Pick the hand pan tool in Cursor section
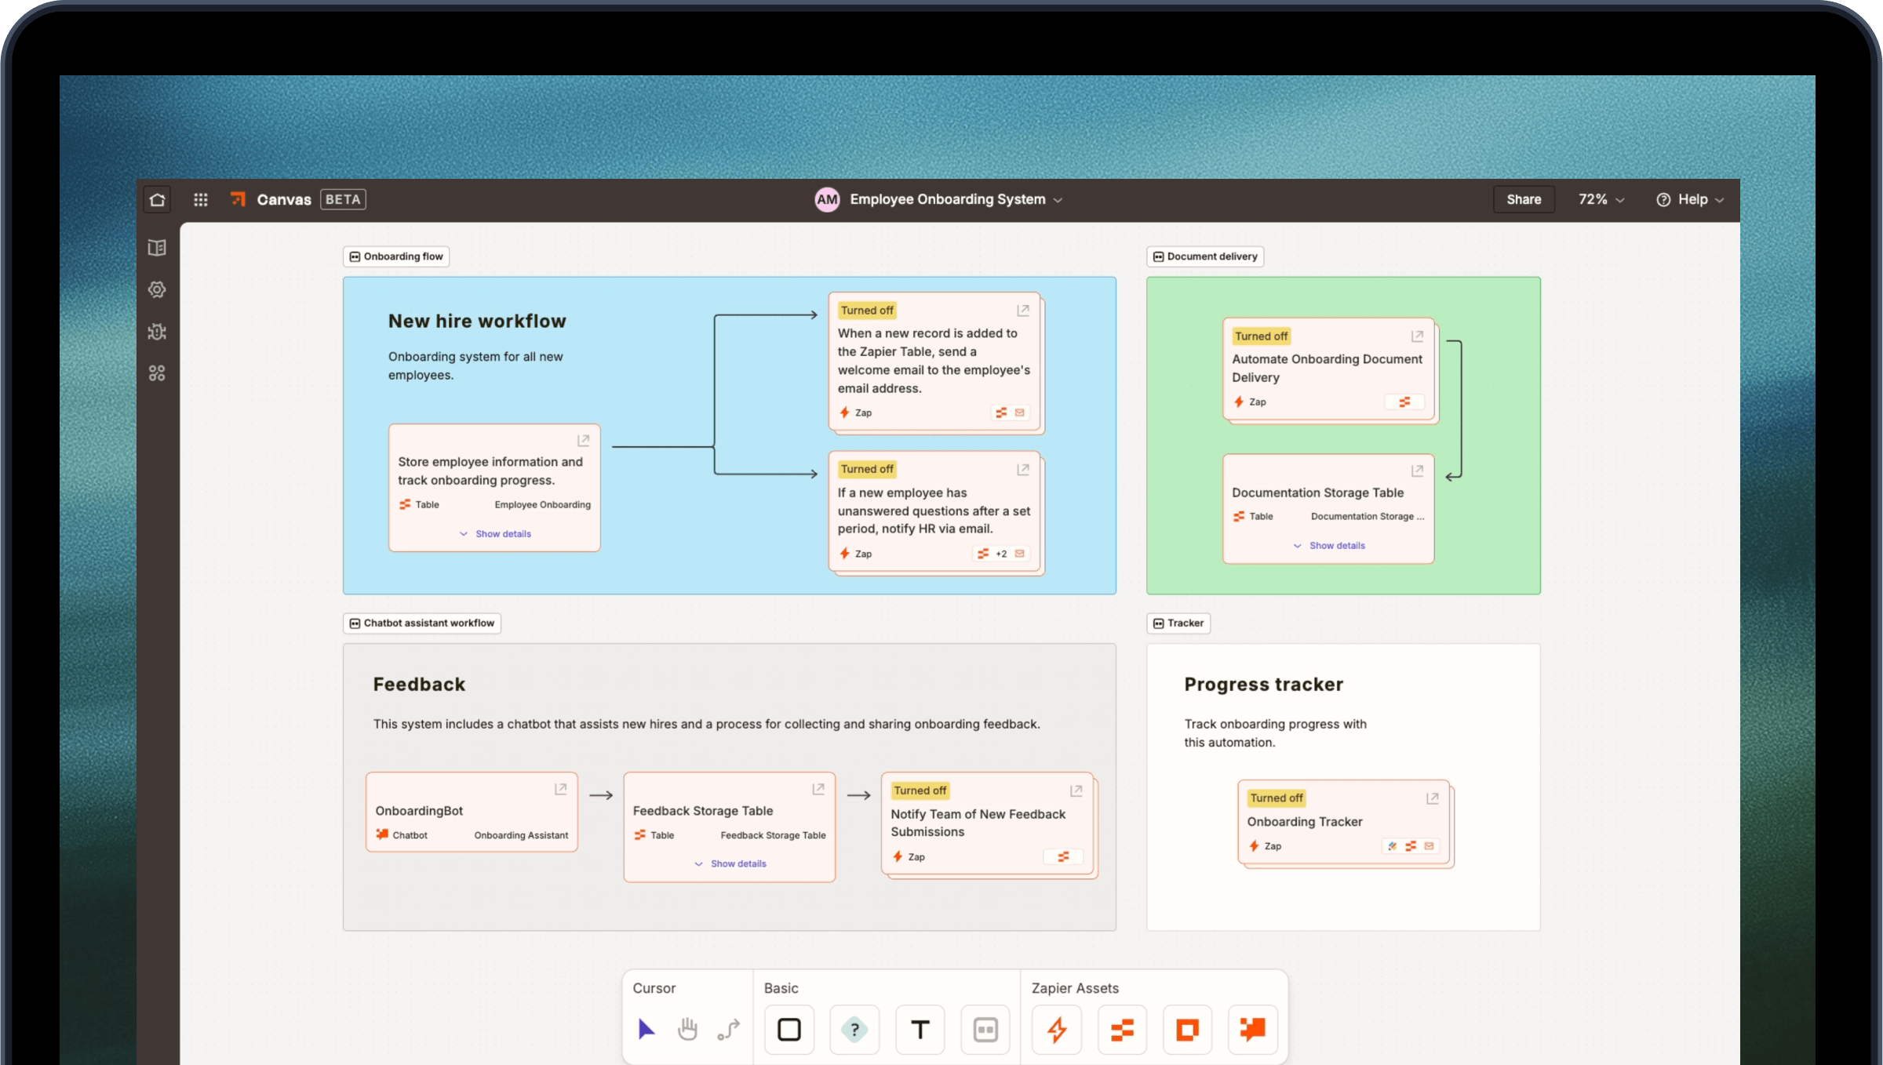This screenshot has height=1065, width=1883. [688, 1030]
